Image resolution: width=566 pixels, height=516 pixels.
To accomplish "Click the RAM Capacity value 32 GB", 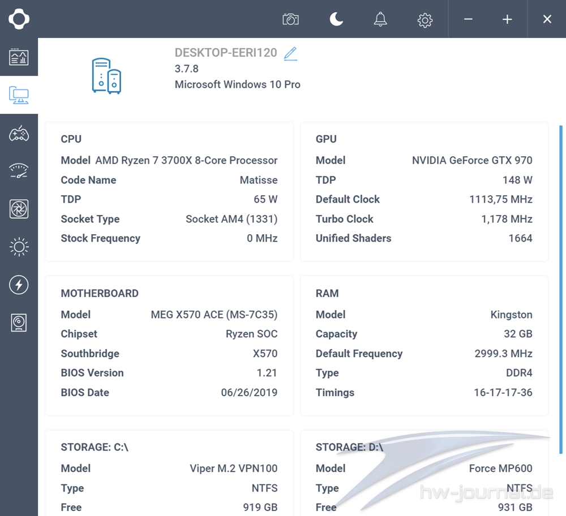I will (x=518, y=334).
